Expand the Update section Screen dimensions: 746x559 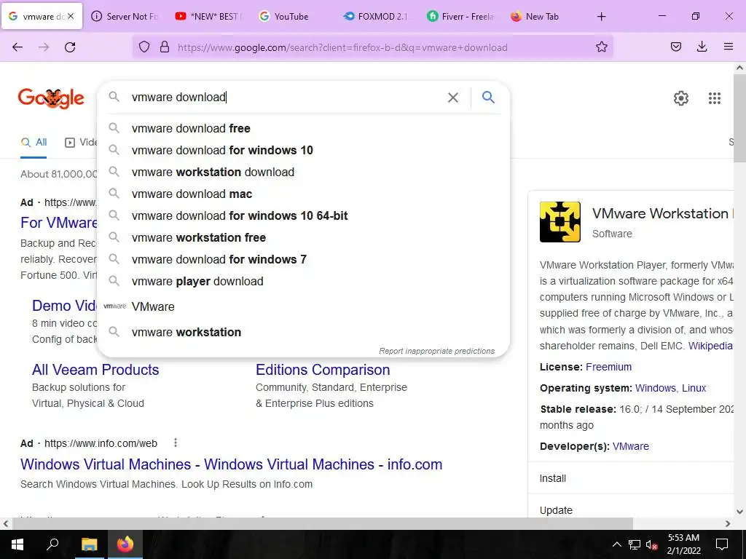(631, 510)
